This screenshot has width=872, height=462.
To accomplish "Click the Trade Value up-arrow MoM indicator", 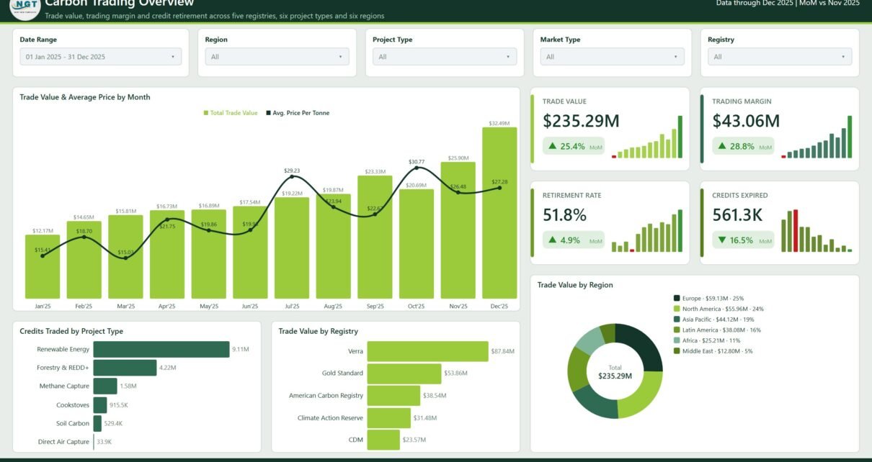I will tap(553, 146).
